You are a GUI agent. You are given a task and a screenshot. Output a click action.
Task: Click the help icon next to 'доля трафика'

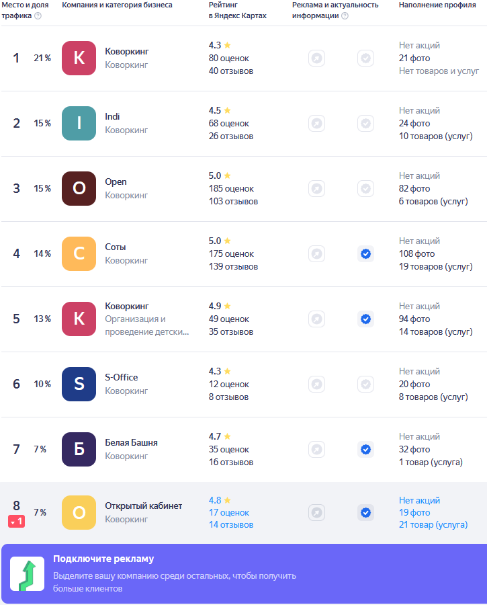click(38, 15)
